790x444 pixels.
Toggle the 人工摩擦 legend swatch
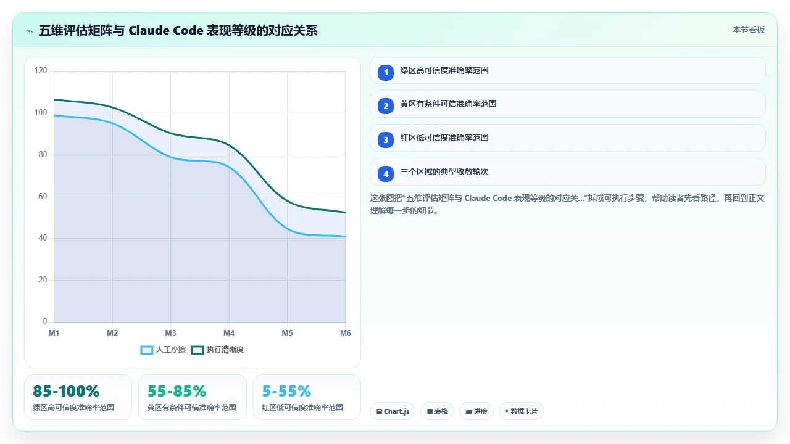tap(147, 350)
